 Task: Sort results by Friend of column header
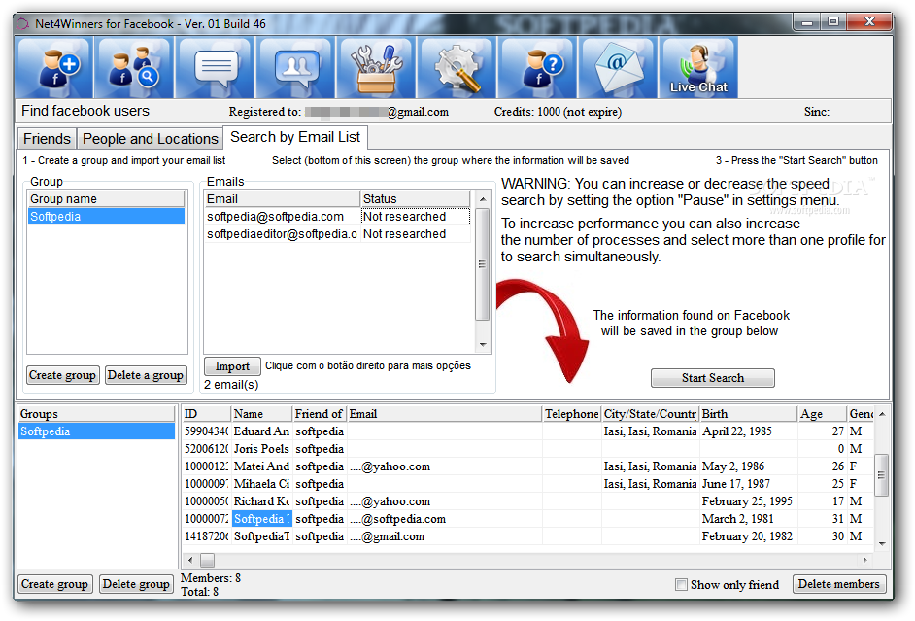(320, 414)
